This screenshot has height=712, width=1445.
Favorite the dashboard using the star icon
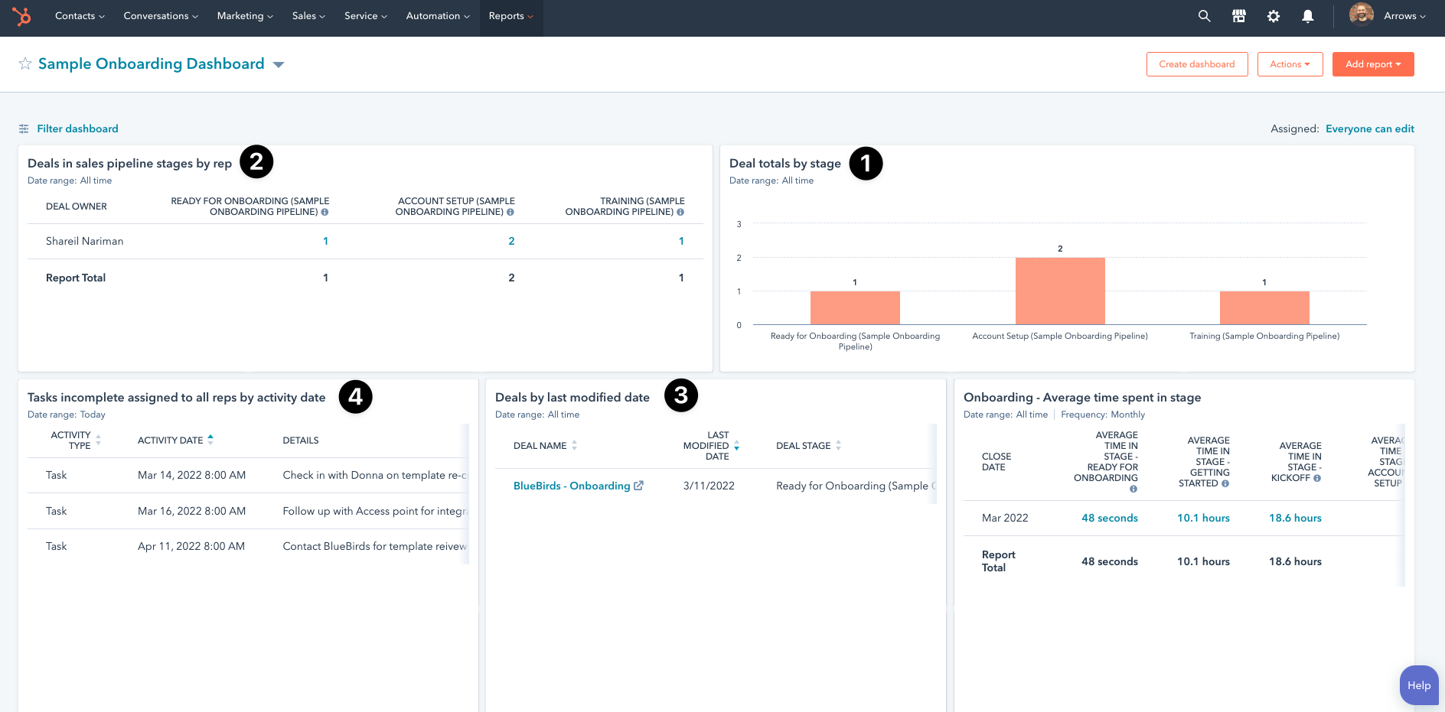[x=25, y=63]
